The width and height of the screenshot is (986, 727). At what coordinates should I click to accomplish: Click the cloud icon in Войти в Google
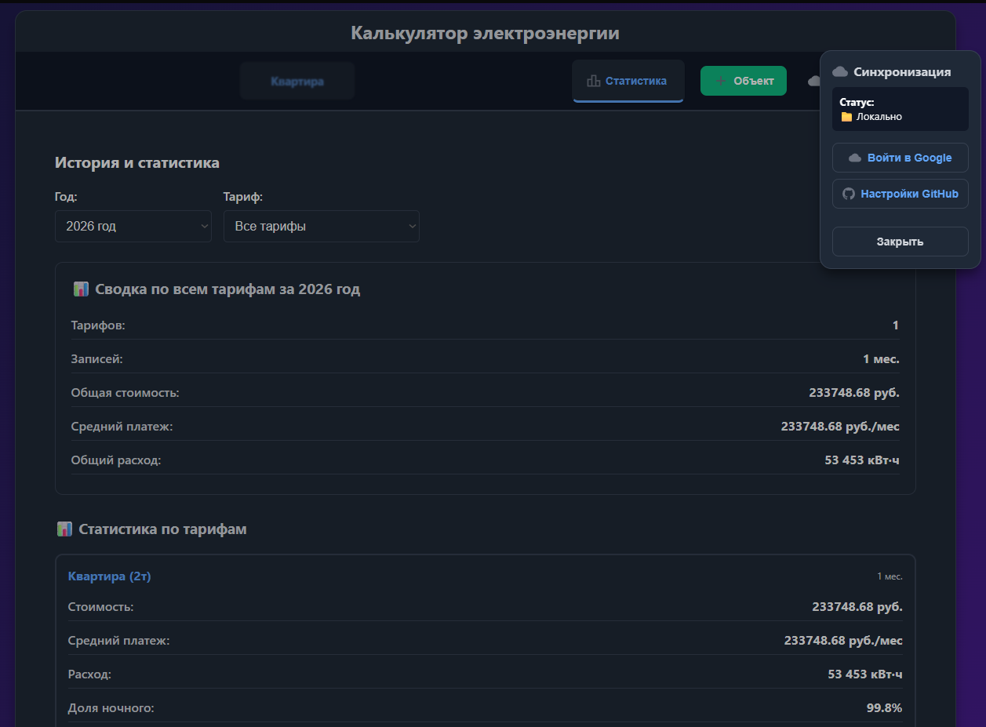tap(855, 158)
